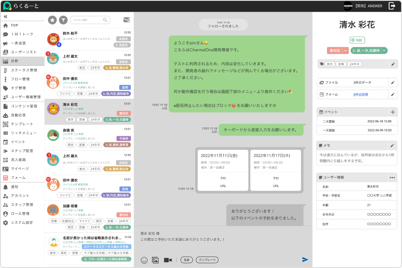Click the logout icon in the top bar
This screenshot has width=402, height=268.
392,6
